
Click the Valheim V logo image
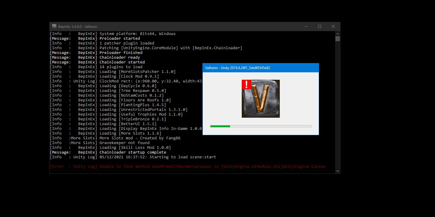261,99
